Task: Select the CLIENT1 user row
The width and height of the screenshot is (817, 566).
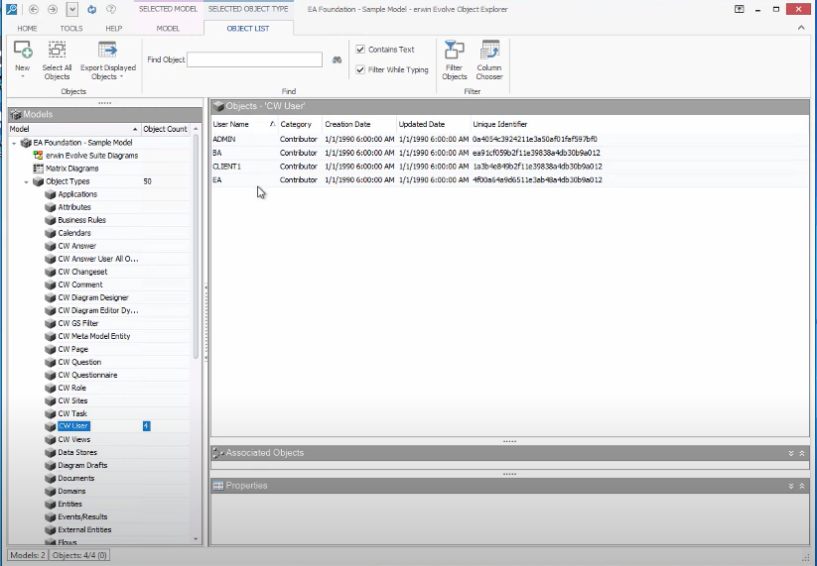Action: pos(227,167)
